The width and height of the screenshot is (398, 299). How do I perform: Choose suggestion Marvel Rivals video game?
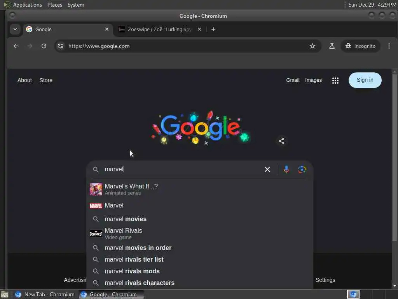(200, 234)
